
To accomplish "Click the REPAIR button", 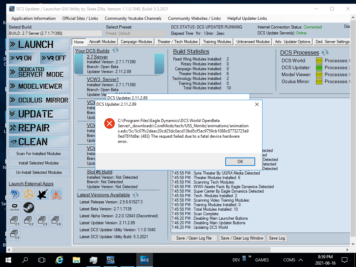I will pyautogui.click(x=39, y=128).
